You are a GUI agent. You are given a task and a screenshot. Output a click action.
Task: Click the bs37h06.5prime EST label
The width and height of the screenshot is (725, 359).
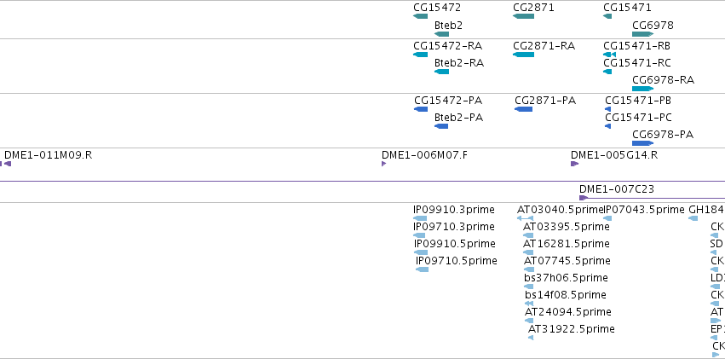[x=566, y=278]
